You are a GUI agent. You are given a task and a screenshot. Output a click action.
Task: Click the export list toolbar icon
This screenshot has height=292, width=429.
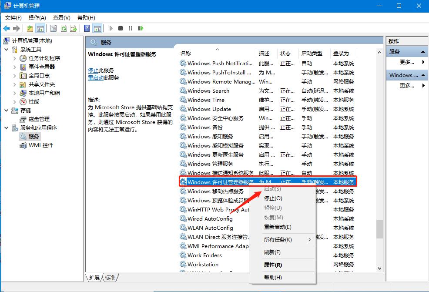[73, 28]
